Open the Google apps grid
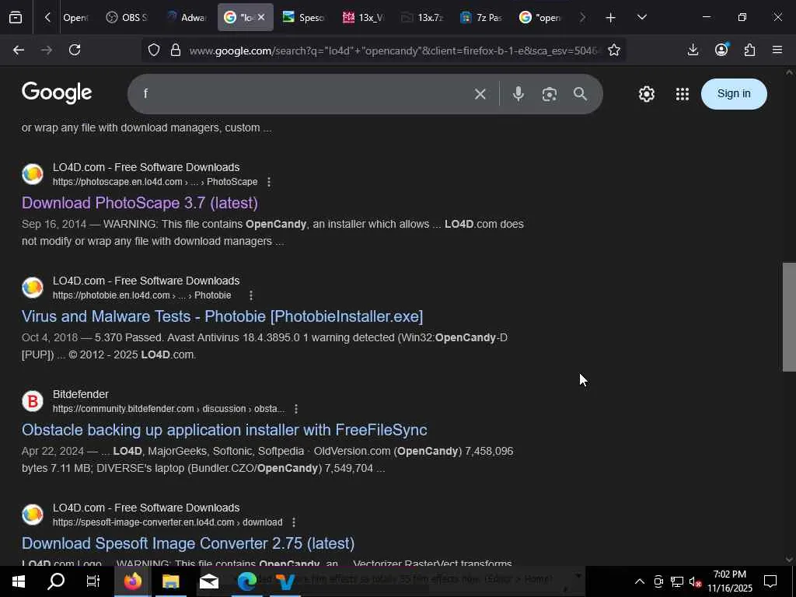This screenshot has width=796, height=597. pos(683,94)
